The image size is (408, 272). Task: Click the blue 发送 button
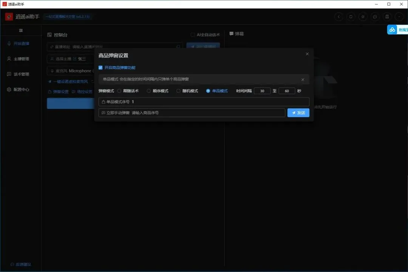(298, 113)
